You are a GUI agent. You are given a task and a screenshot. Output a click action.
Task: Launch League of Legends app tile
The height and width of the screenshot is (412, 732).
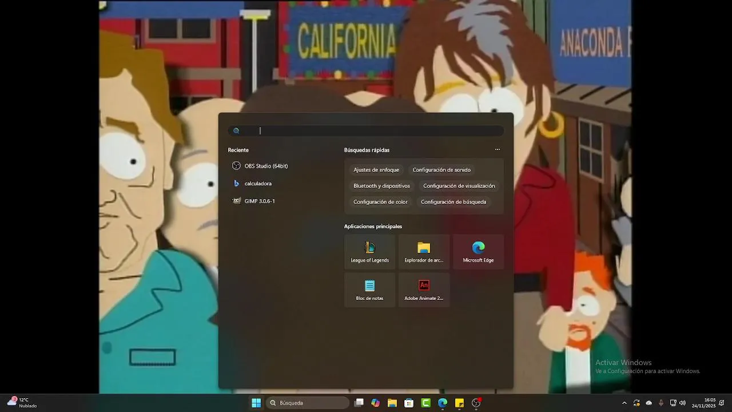click(x=369, y=252)
